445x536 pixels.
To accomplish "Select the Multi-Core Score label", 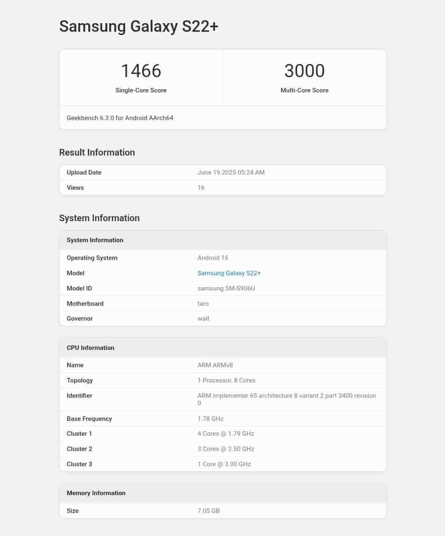I will tap(304, 90).
